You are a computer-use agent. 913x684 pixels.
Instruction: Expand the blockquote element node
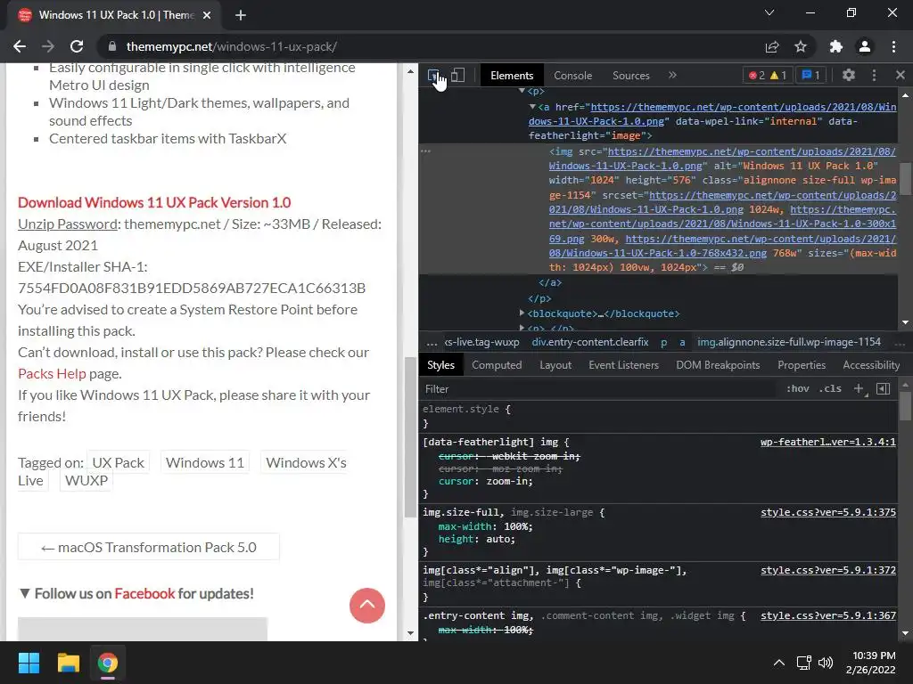522,313
